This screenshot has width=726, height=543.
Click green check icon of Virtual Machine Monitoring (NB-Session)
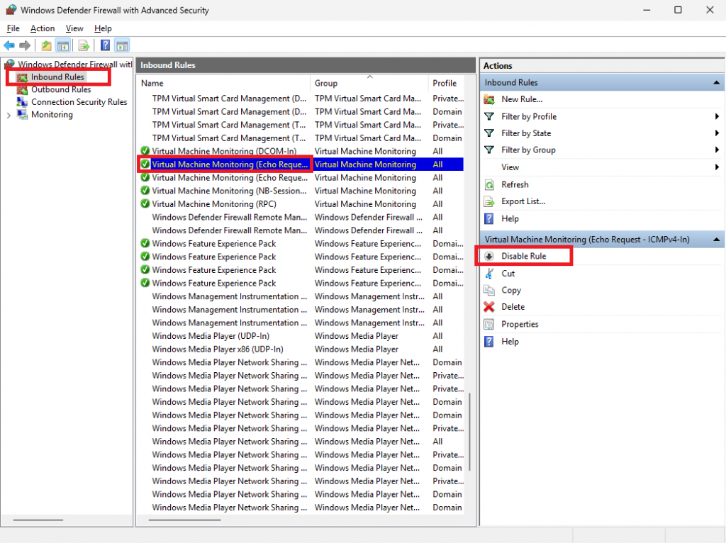pos(145,191)
